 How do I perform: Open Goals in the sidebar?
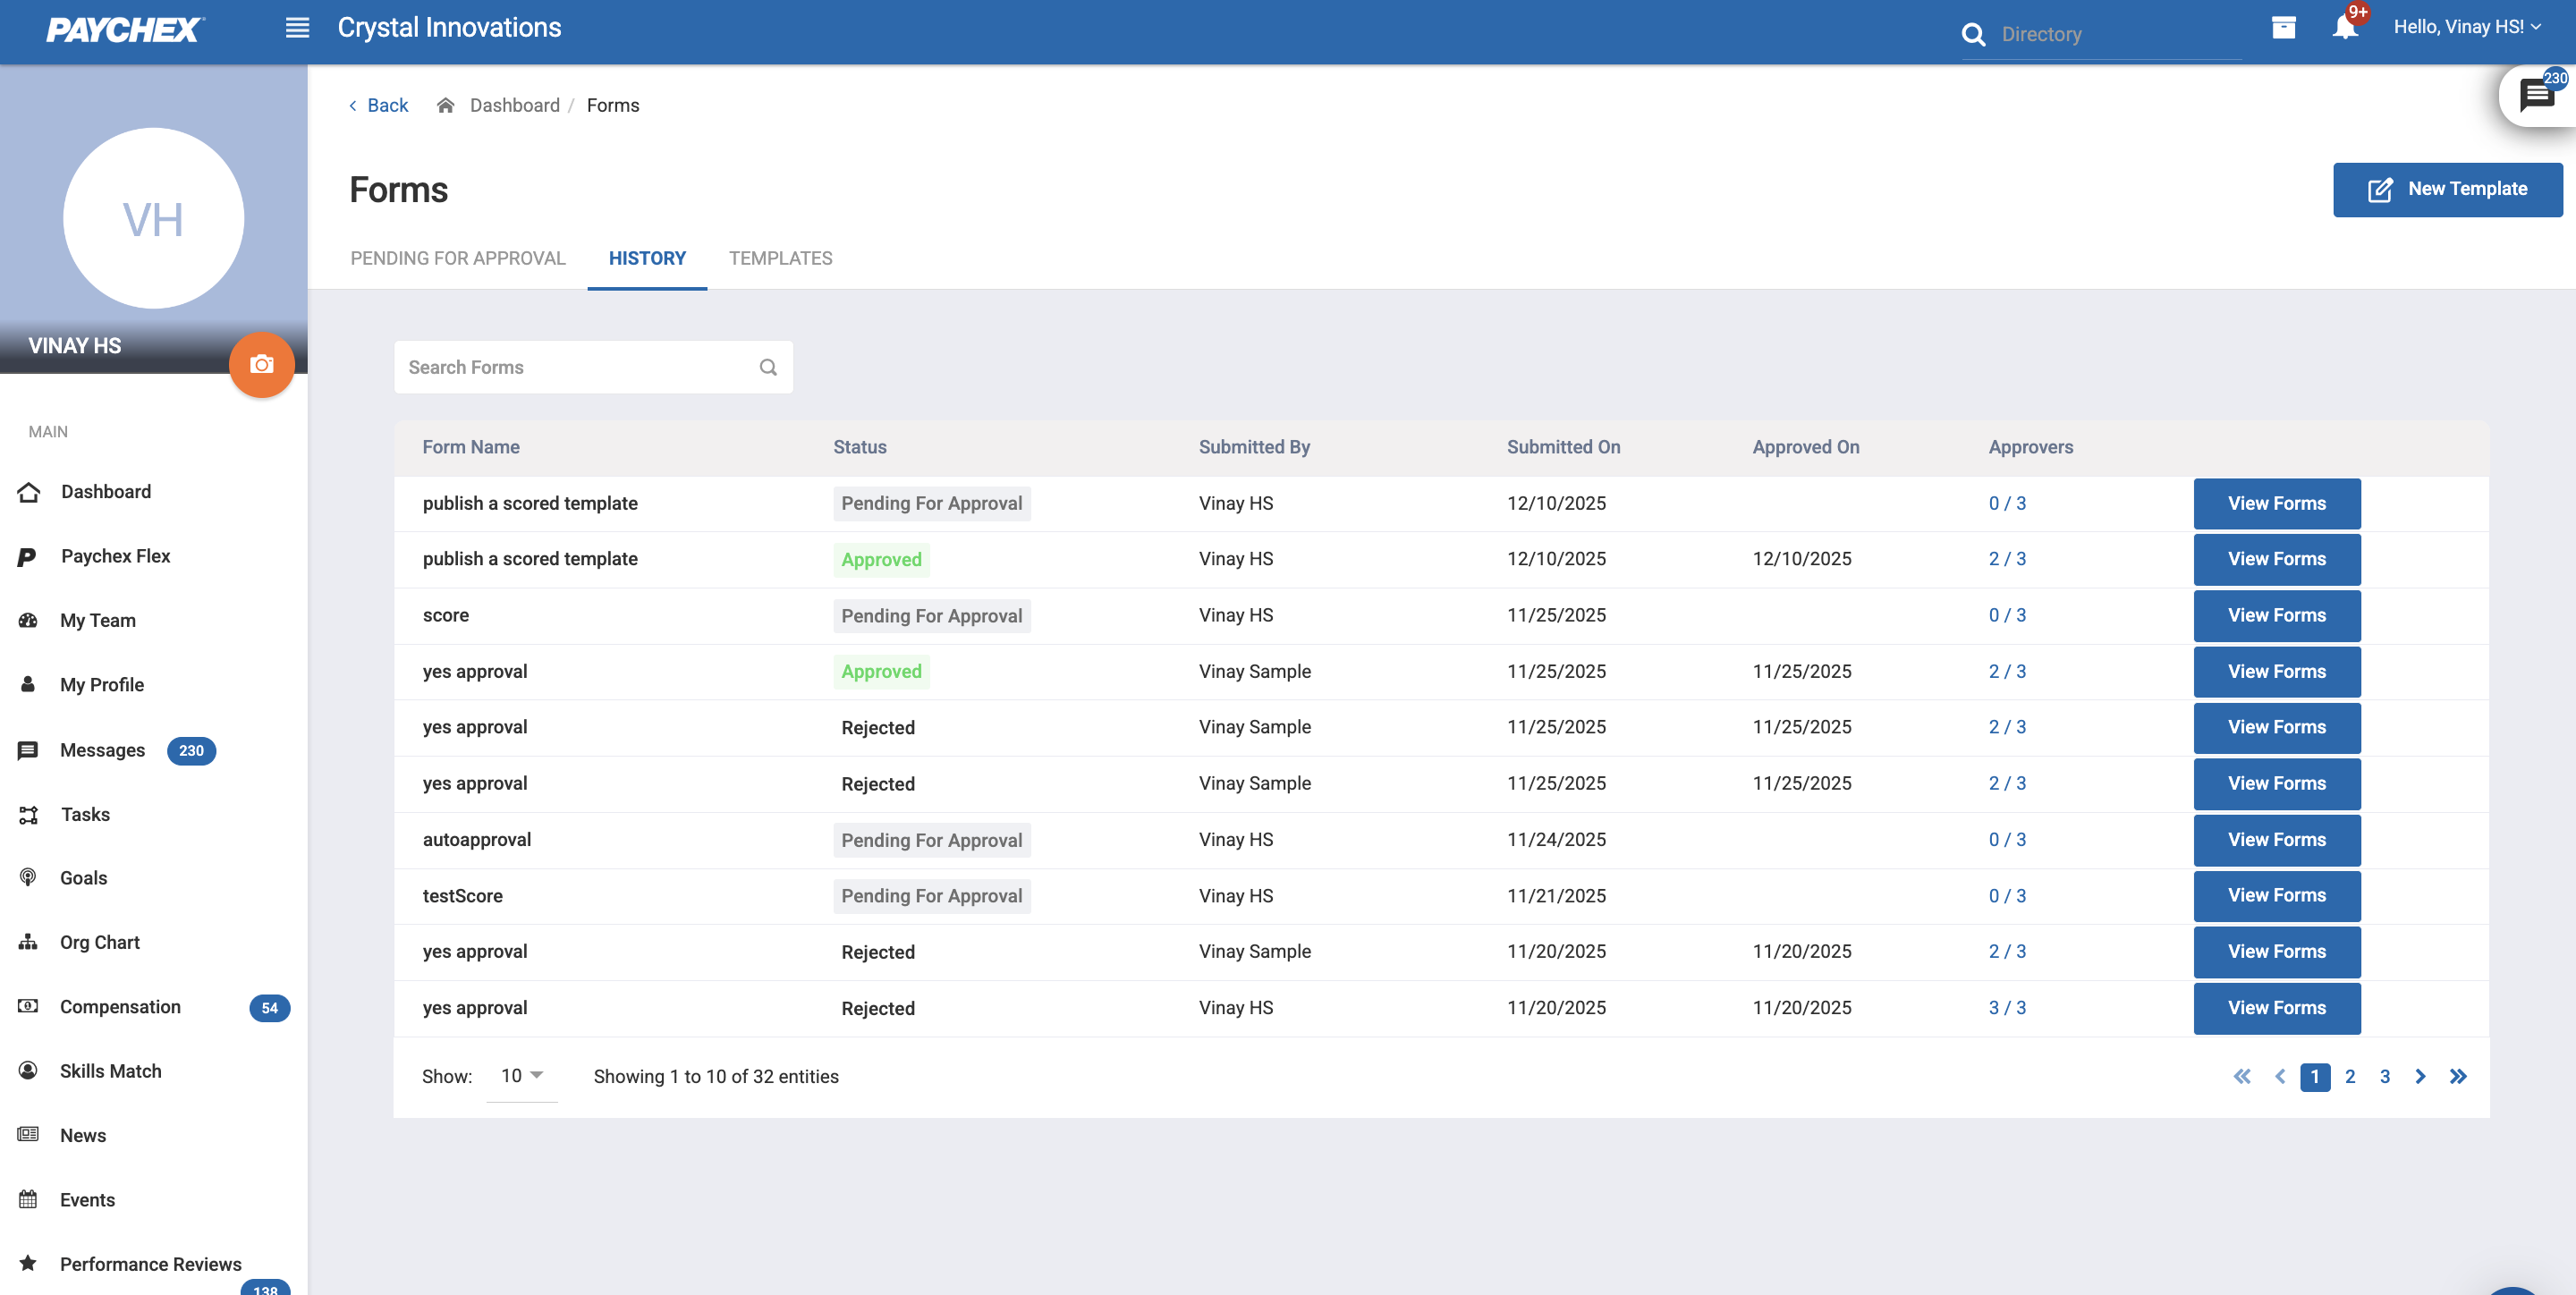(x=83, y=878)
